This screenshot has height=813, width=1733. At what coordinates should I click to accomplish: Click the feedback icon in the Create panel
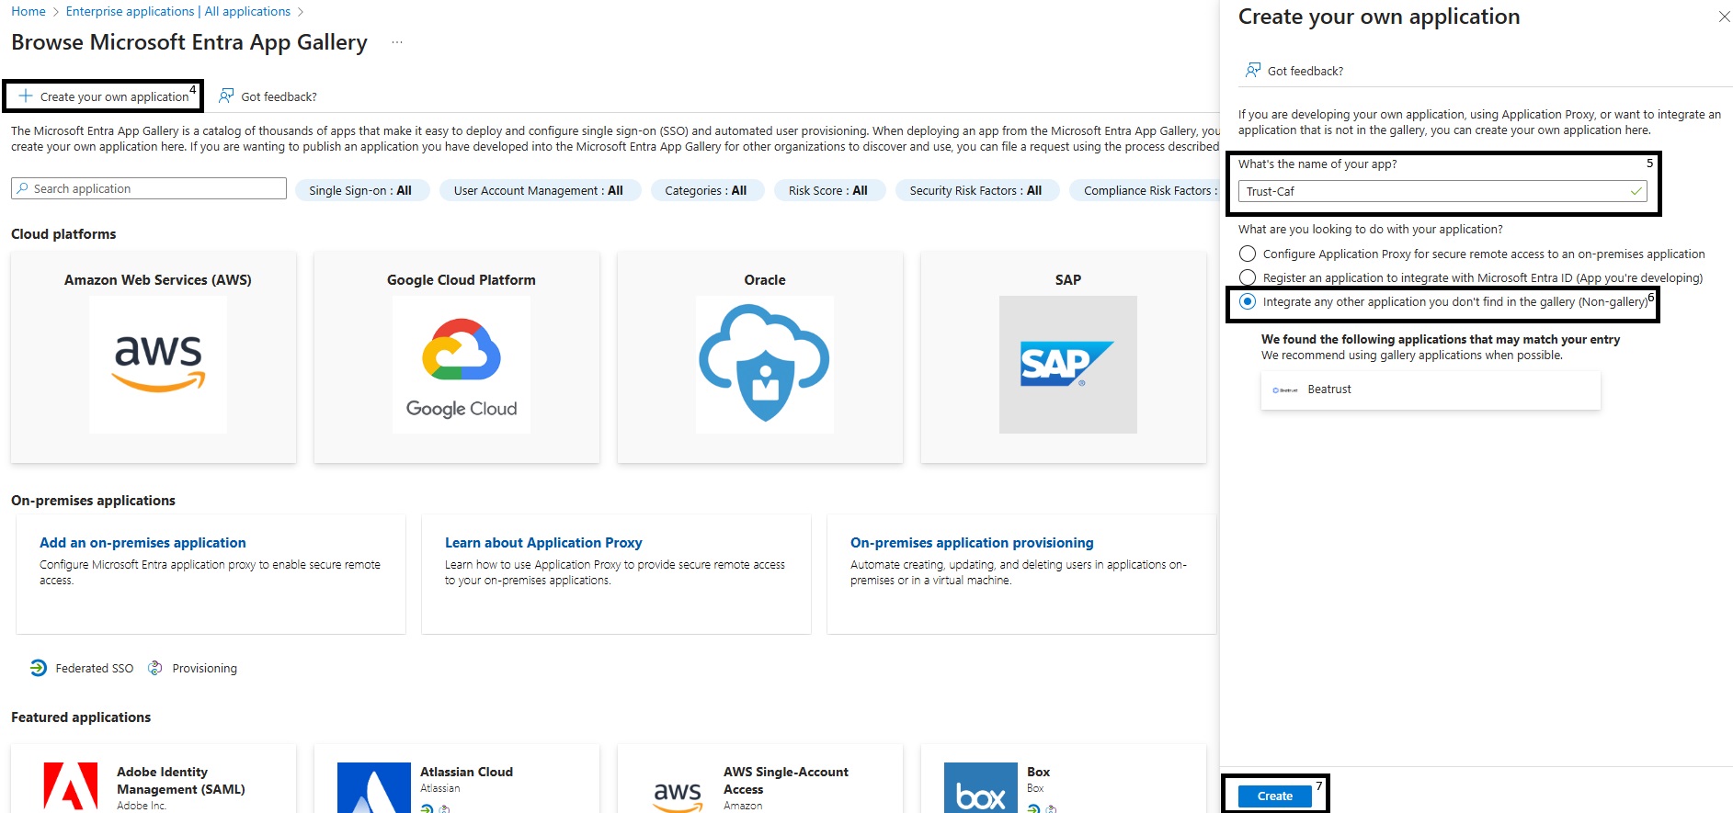tap(1252, 71)
